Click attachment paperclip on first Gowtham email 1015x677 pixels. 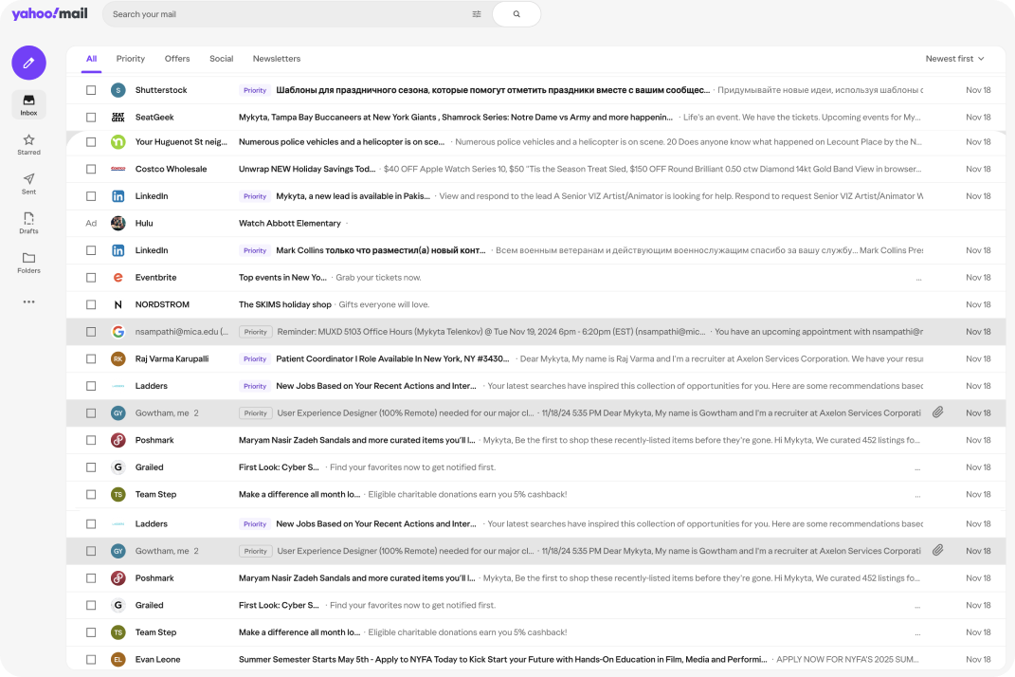point(937,412)
